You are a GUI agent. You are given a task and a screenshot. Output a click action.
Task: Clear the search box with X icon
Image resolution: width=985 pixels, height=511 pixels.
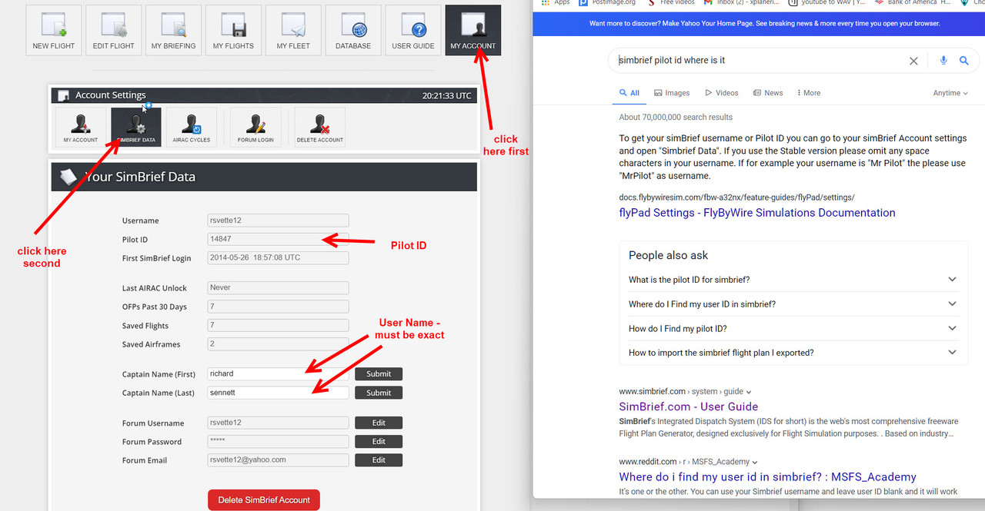coord(913,61)
